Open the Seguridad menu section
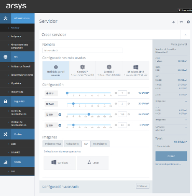192x196 pixels. pos(17,102)
